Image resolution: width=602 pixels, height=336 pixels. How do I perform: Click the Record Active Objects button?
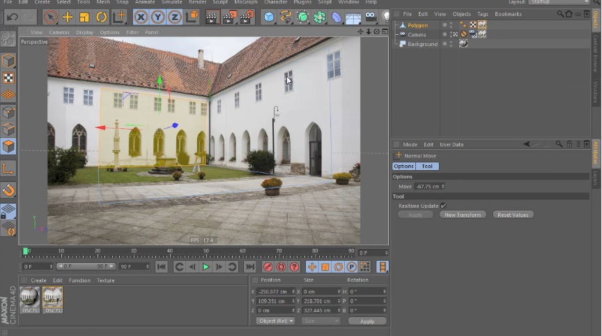point(268,267)
